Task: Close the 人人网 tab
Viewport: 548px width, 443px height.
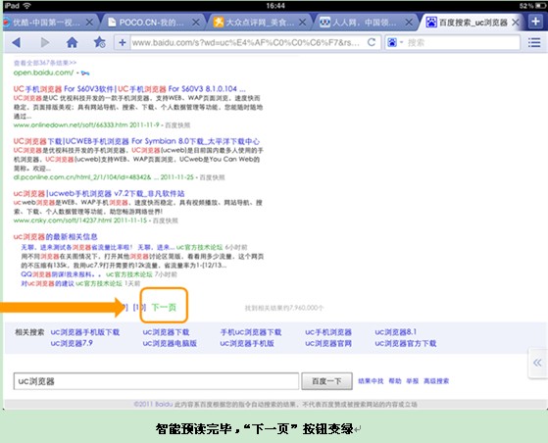Action: 409,23
